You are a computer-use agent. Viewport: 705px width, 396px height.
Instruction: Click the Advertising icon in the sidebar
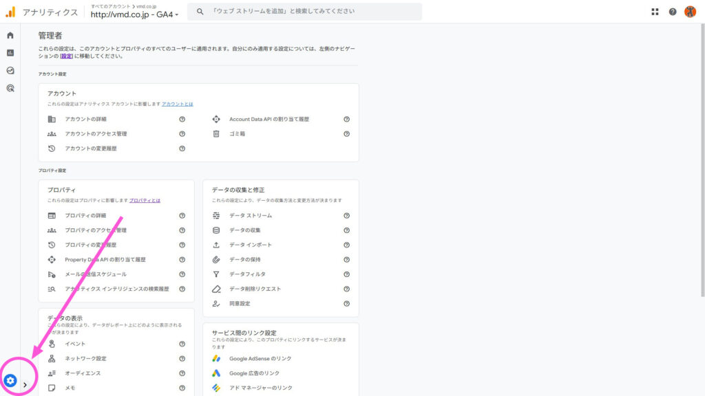point(10,87)
